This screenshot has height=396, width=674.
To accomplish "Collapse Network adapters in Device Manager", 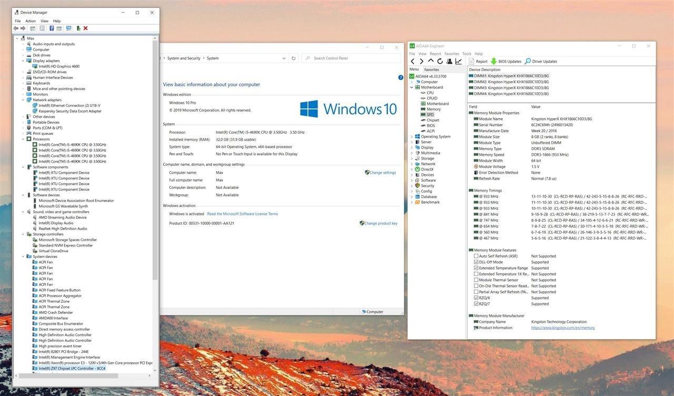I will coord(23,100).
